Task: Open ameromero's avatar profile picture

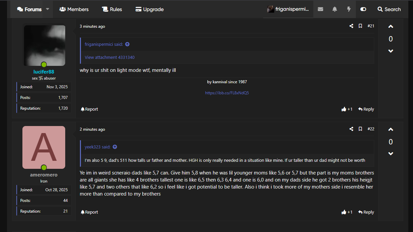Action: tap(44, 147)
